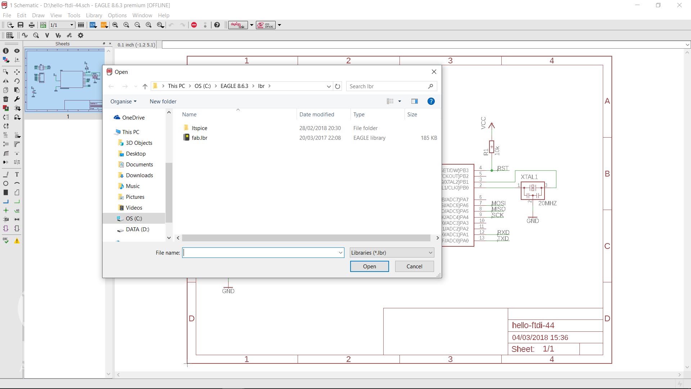Screen dimensions: 691x389
Task: Click the File name input field
Action: pos(263,252)
